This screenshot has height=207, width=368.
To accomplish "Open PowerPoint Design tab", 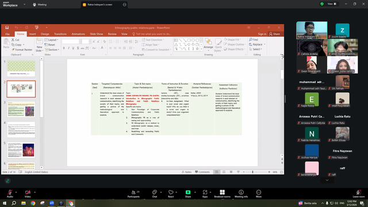I will [x=45, y=34].
